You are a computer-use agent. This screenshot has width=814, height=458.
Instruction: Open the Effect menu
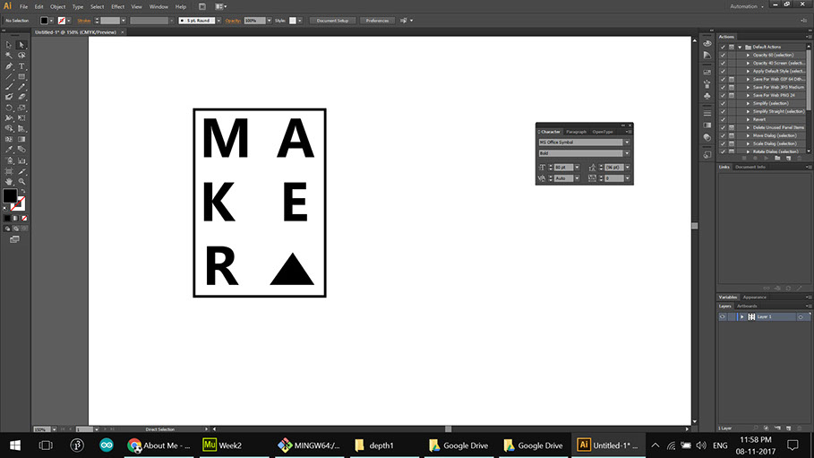coord(118,7)
